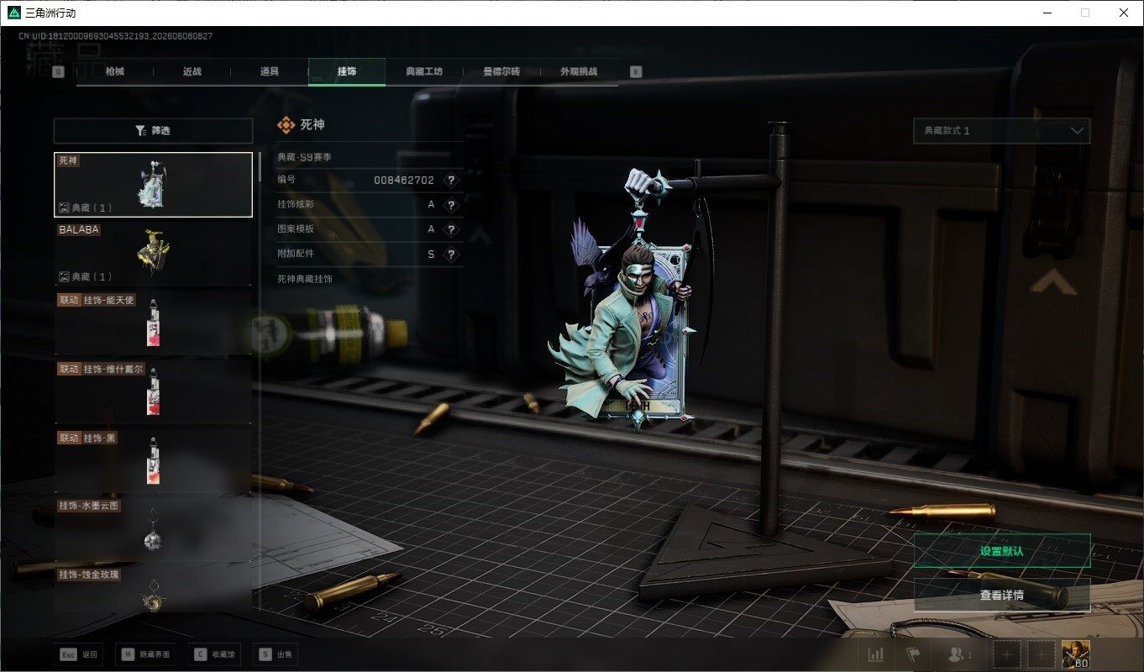The height and width of the screenshot is (672, 1144).
Task: Click the 死神典藏挂饰 description
Action: [x=304, y=279]
